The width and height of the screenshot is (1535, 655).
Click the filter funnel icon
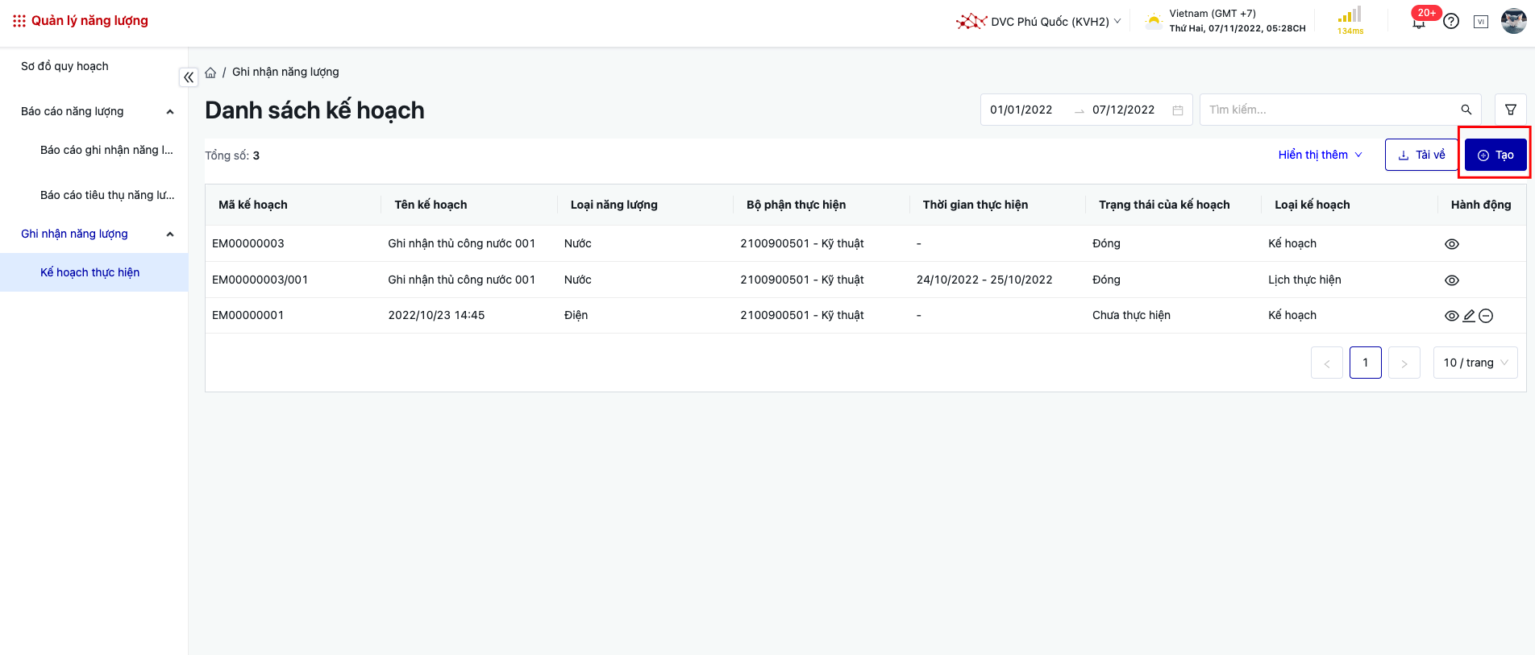1511,110
